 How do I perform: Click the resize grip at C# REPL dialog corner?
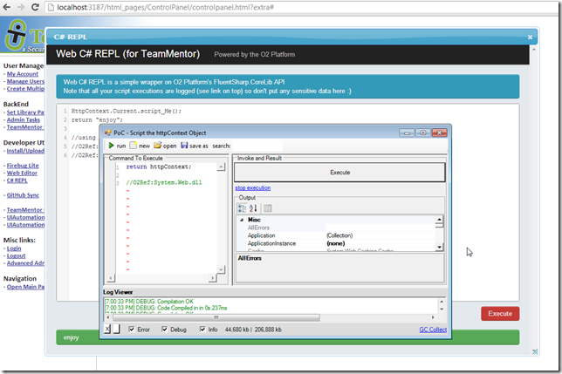pos(535,352)
